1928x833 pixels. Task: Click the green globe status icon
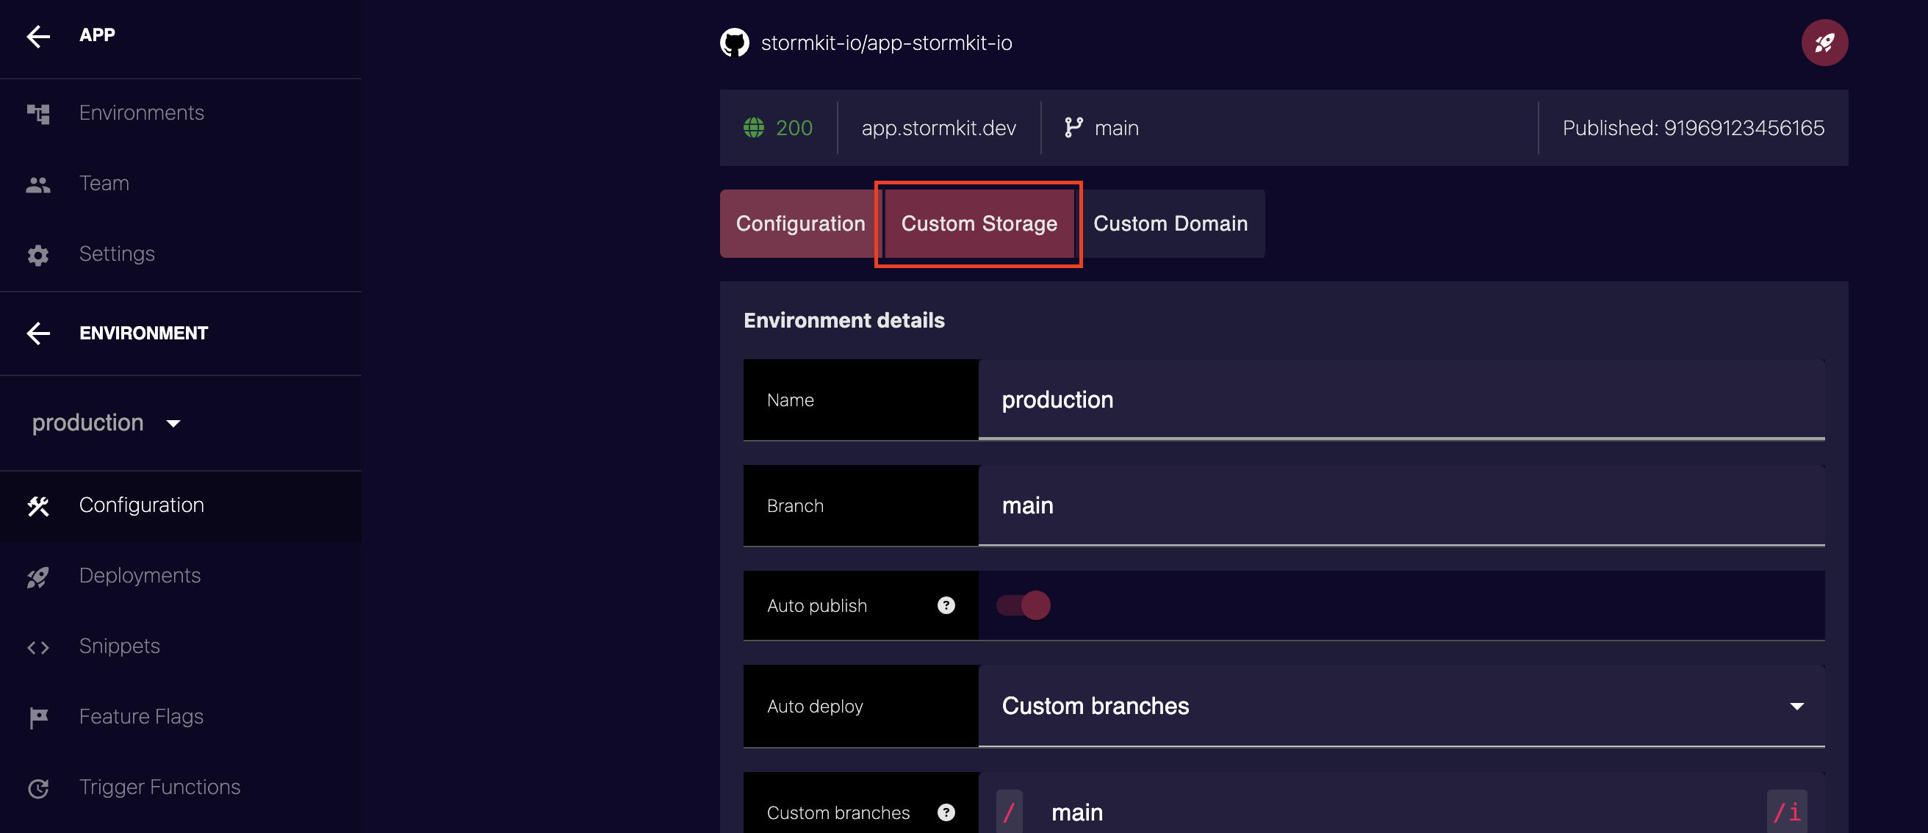coord(754,128)
